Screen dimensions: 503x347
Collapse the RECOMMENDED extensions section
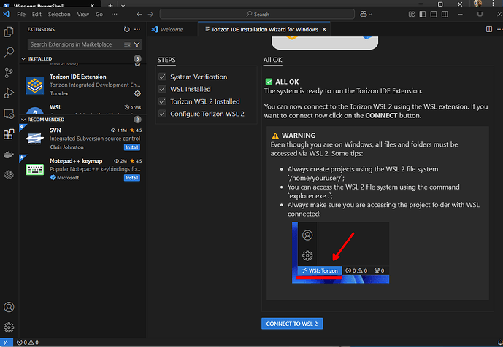[x=23, y=119]
